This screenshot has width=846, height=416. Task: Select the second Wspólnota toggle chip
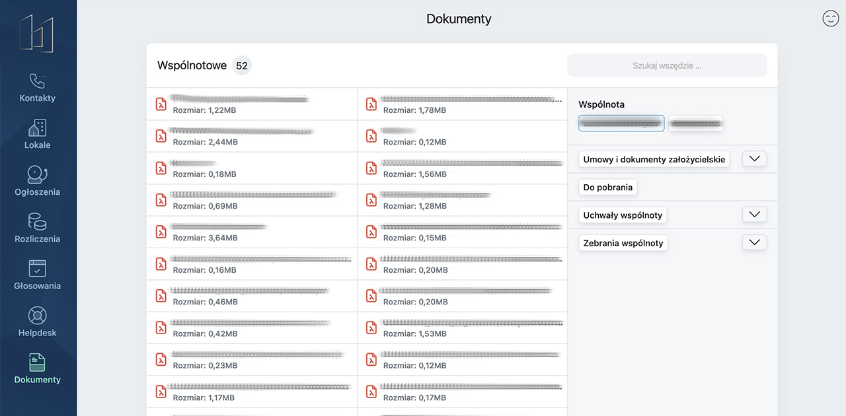pos(695,123)
